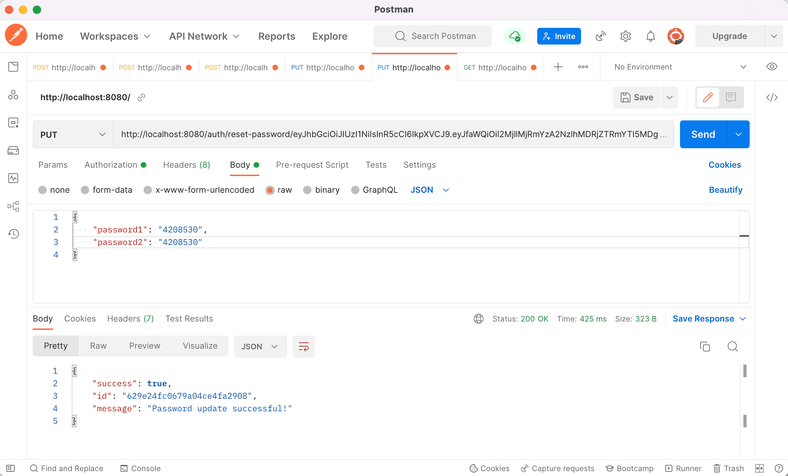788x476 pixels.
Task: Toggle word wrap in response viewer
Action: click(x=303, y=347)
